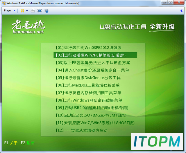Image resolution: width=186 pixels, height=153 pixels.
Task: Select [02] 运行老毛桃Win7PE精简版(防蓝屏)
Action: 95,55
